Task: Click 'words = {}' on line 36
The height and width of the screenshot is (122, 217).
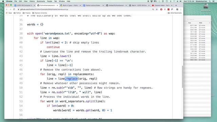Action: [x=35, y=24]
